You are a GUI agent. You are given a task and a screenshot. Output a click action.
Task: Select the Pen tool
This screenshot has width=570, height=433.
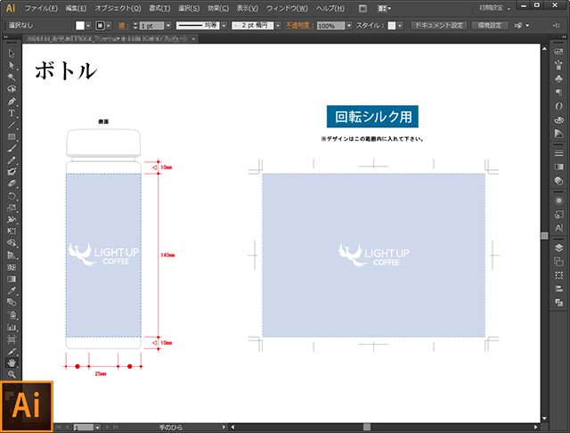(12, 101)
